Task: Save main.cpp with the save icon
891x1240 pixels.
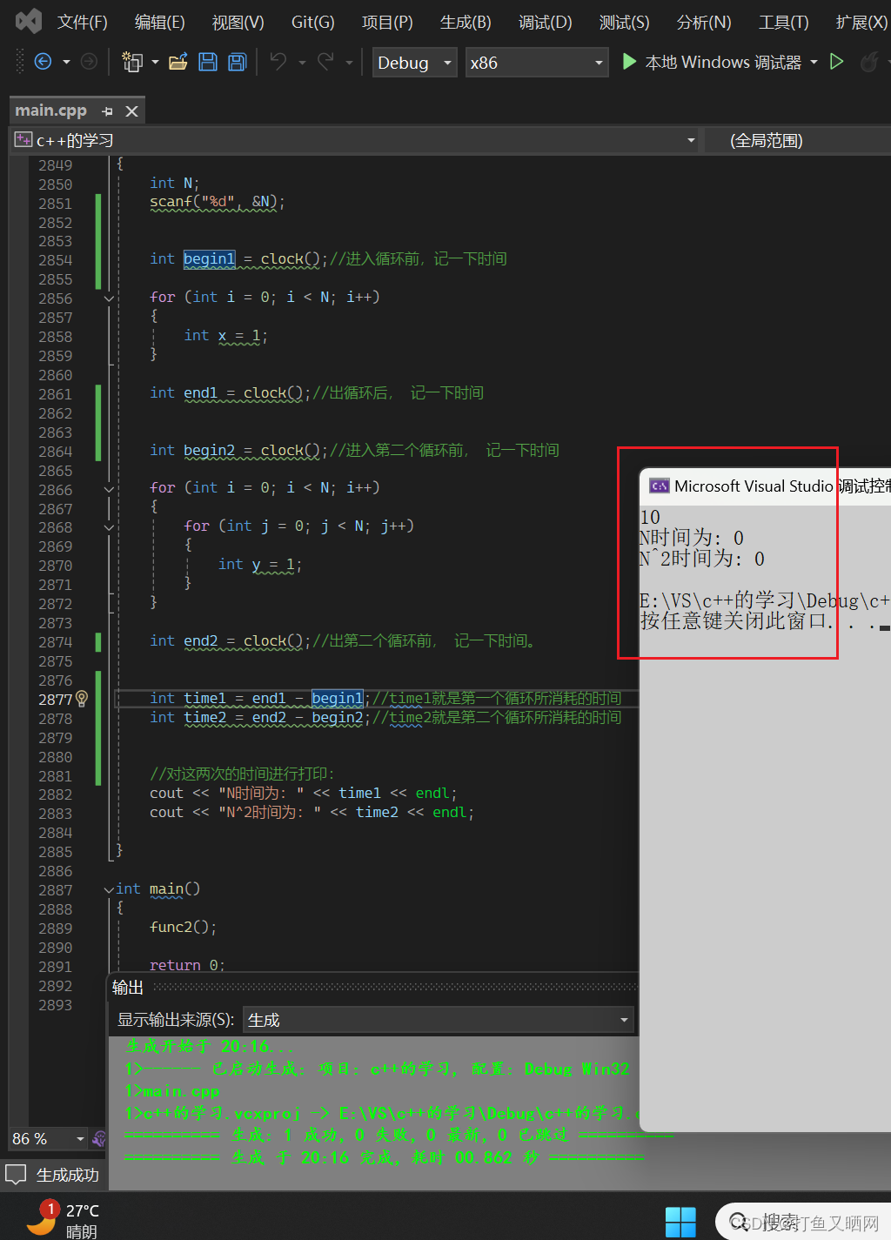Action: click(208, 62)
